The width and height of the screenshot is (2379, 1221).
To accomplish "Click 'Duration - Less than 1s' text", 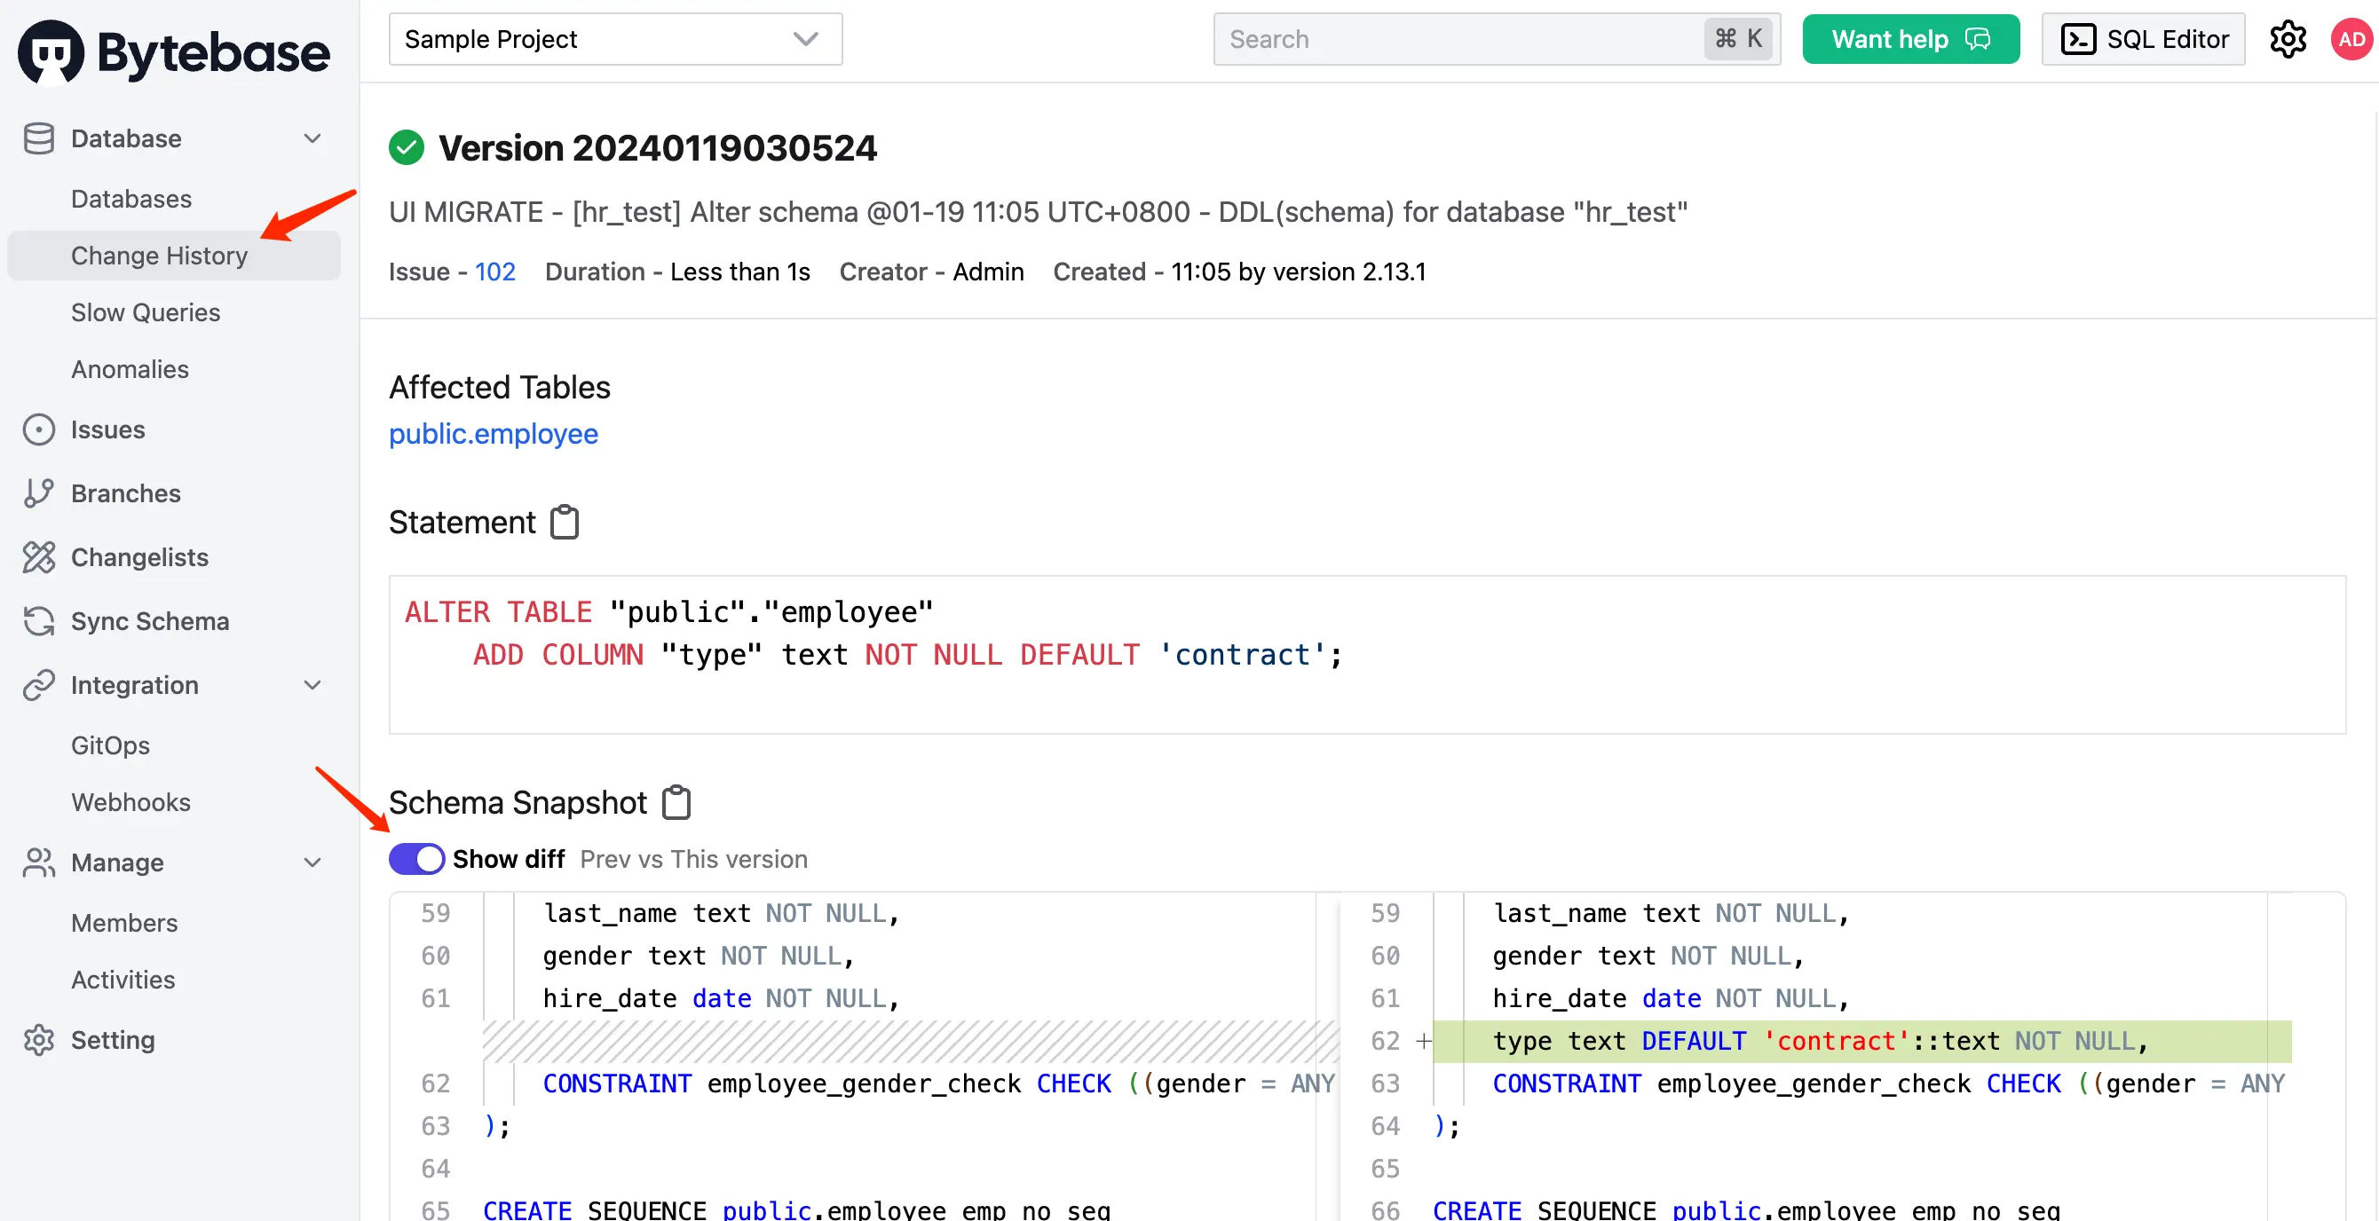I will click(x=677, y=272).
